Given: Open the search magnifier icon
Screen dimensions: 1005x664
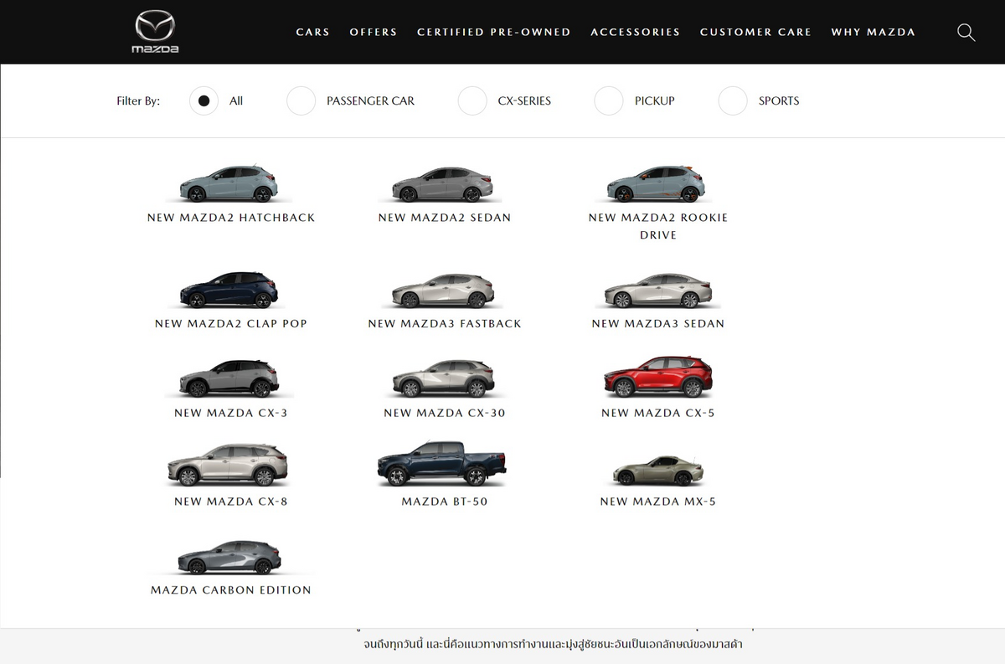Looking at the screenshot, I should click(966, 33).
